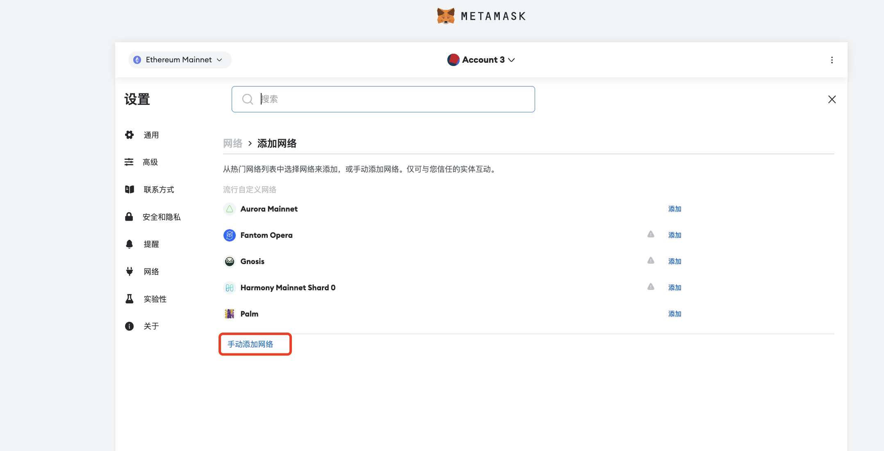Click the flask icon beside 实验性
Viewport: 884px width, 451px height.
tap(130, 298)
